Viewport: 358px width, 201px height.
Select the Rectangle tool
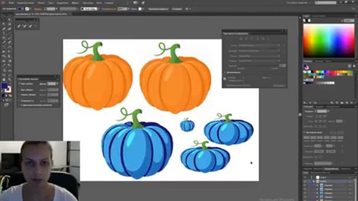click(x=4, y=38)
